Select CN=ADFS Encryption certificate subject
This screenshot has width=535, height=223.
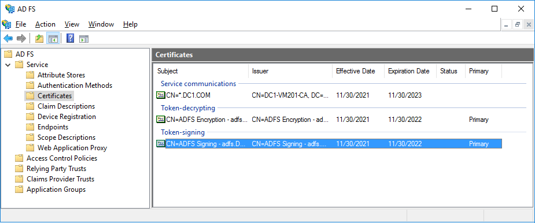(206, 120)
